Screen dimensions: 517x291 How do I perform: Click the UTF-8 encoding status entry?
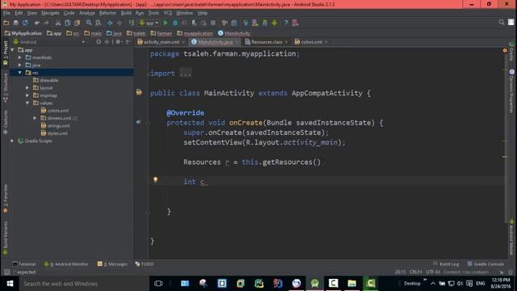433,272
